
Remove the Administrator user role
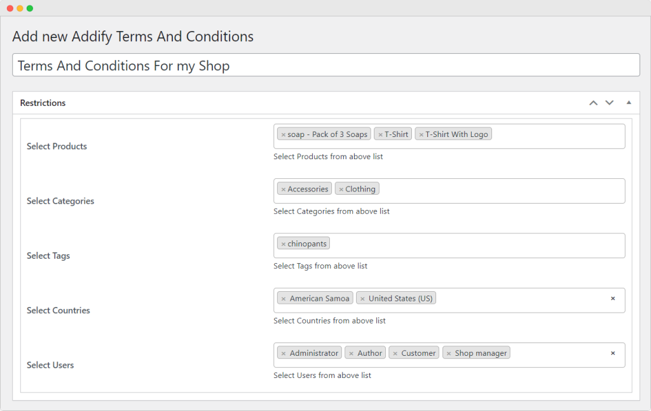(284, 353)
